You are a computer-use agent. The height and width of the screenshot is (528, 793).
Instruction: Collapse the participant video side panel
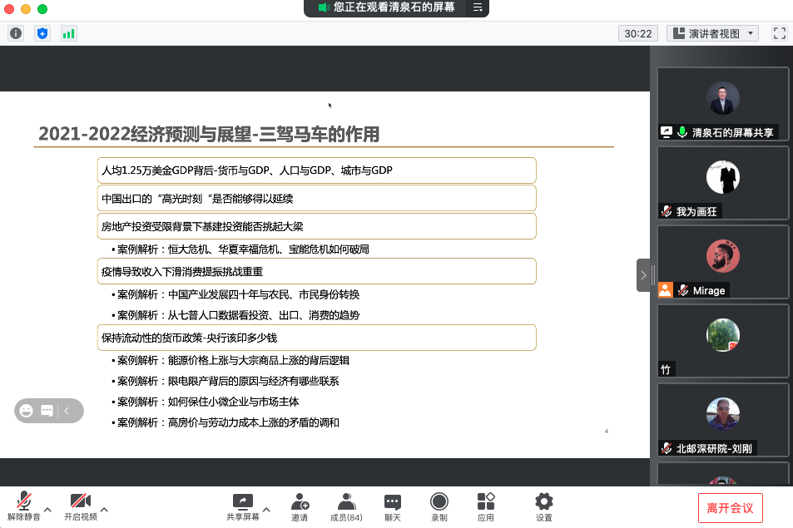642,274
